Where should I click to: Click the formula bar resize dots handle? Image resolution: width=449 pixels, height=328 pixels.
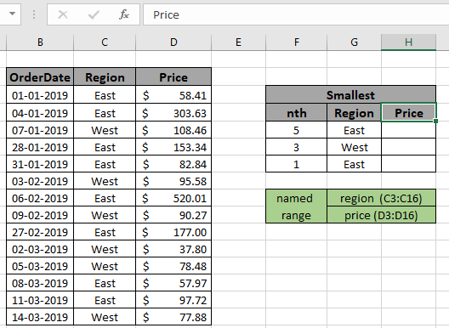pos(34,14)
